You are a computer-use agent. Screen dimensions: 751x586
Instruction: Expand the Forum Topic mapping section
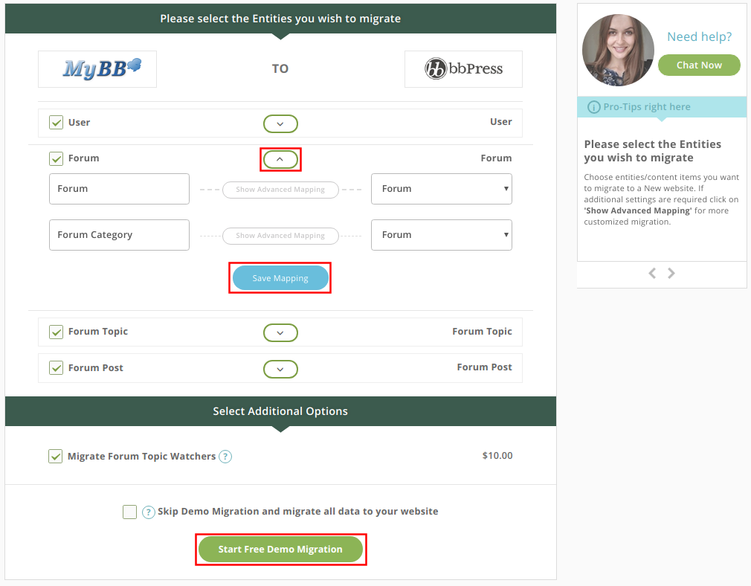280,332
